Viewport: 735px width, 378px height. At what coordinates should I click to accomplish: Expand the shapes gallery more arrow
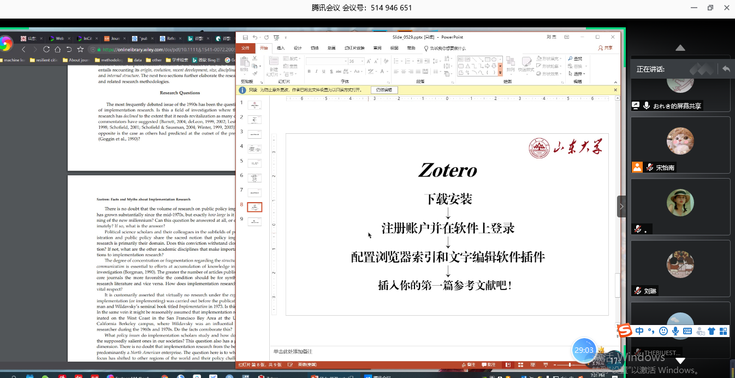coord(500,73)
